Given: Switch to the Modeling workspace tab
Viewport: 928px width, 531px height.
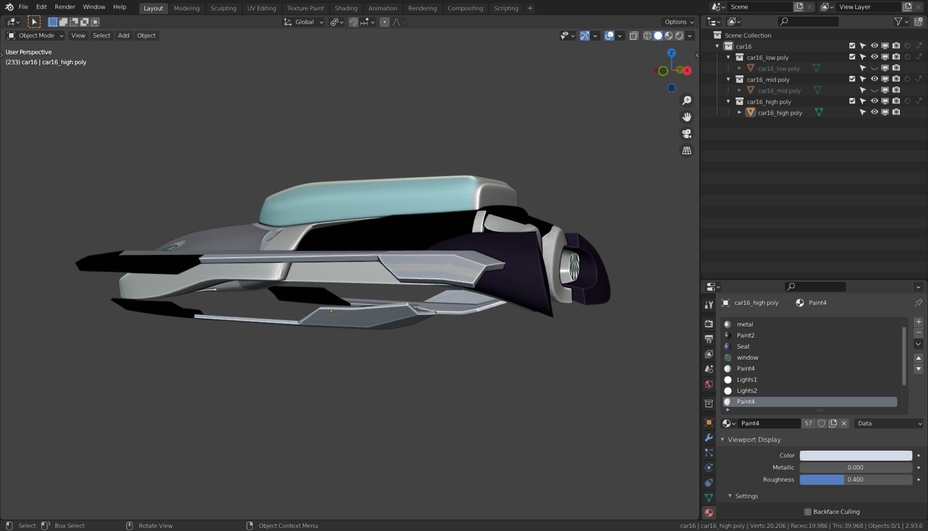Looking at the screenshot, I should coord(187,8).
